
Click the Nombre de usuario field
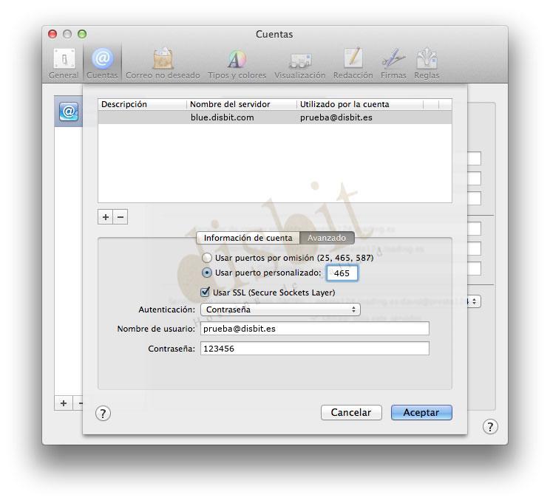(314, 329)
